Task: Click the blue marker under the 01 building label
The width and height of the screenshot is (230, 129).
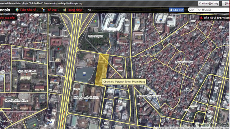Action: [x=84, y=75]
